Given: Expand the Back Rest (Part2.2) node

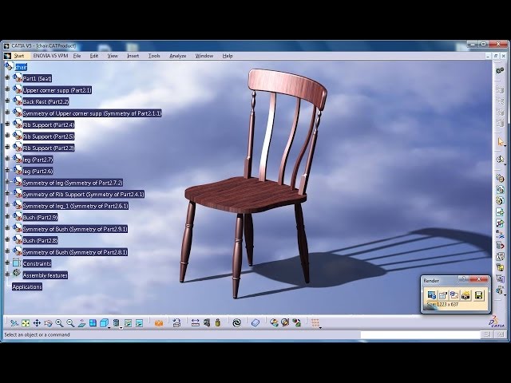Looking at the screenshot, I should click(x=7, y=101).
